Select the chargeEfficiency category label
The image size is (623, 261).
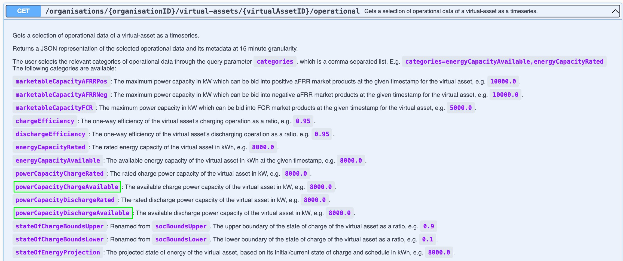click(x=45, y=121)
